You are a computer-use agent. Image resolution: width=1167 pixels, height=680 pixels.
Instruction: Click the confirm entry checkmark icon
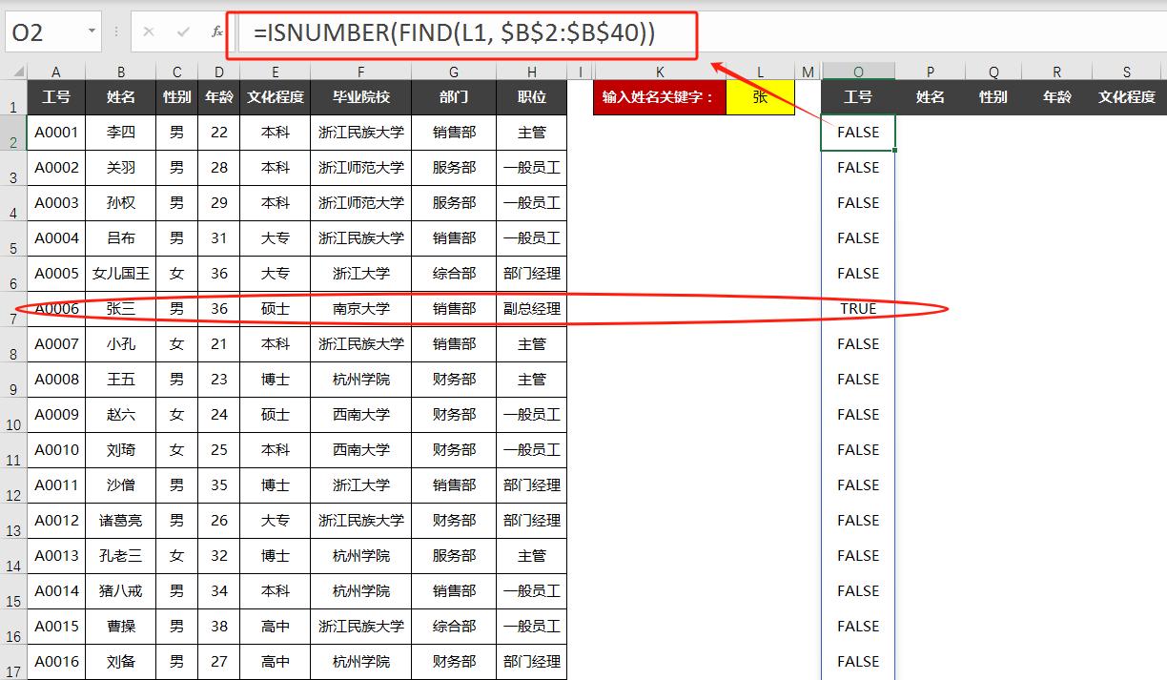coord(183,31)
